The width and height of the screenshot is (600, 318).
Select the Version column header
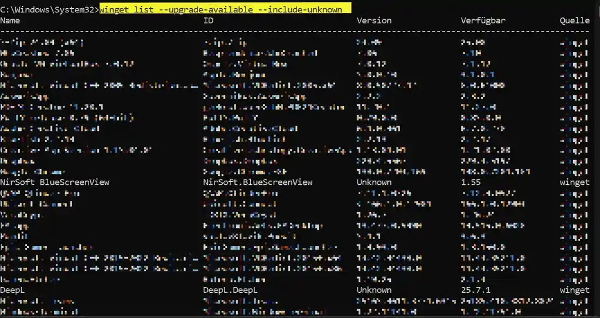tap(374, 20)
